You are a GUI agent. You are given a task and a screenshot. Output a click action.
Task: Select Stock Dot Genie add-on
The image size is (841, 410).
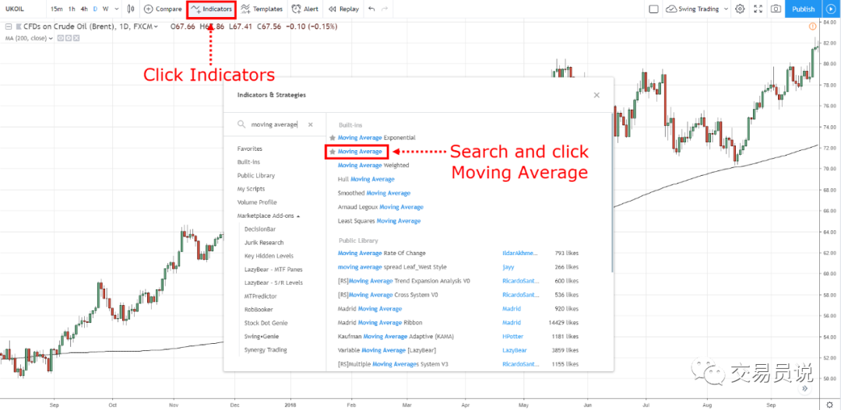[x=266, y=323]
